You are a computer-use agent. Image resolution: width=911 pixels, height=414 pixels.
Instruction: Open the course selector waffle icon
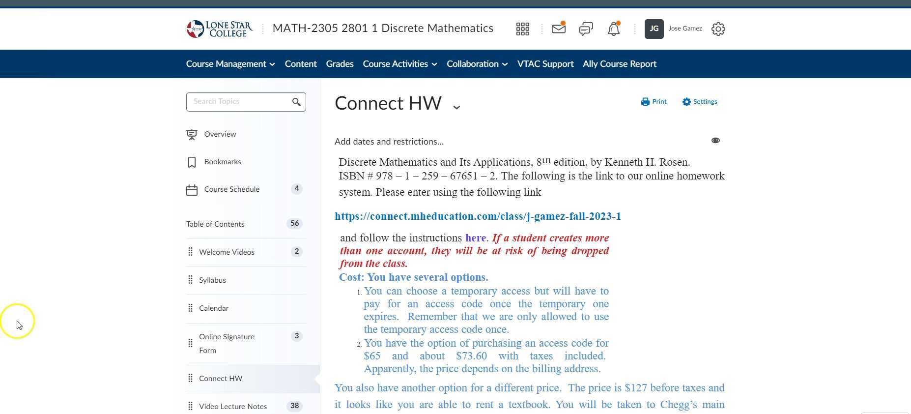click(523, 29)
